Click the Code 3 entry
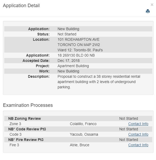 click(x=15, y=134)
